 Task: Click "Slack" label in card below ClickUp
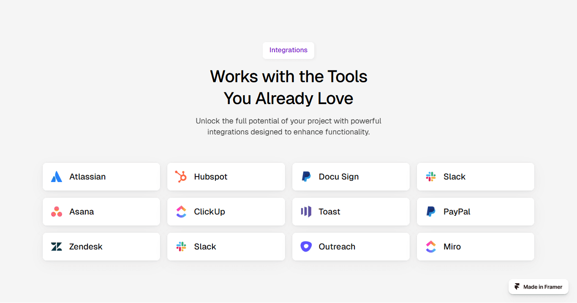tap(205, 247)
